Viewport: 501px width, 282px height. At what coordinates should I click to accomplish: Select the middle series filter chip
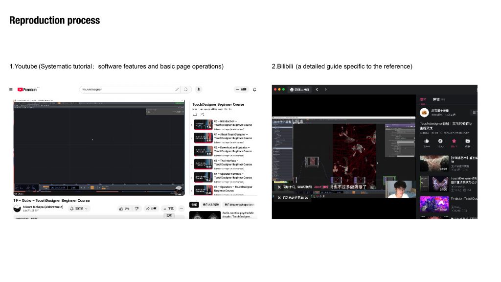[x=211, y=204]
